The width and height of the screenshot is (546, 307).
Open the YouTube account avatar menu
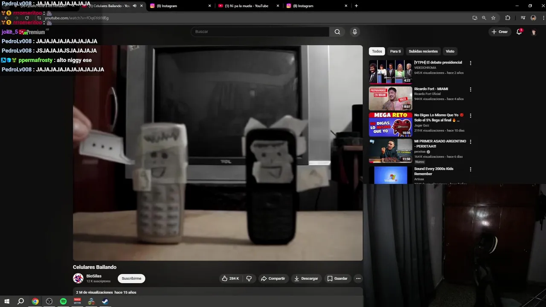pos(533,32)
